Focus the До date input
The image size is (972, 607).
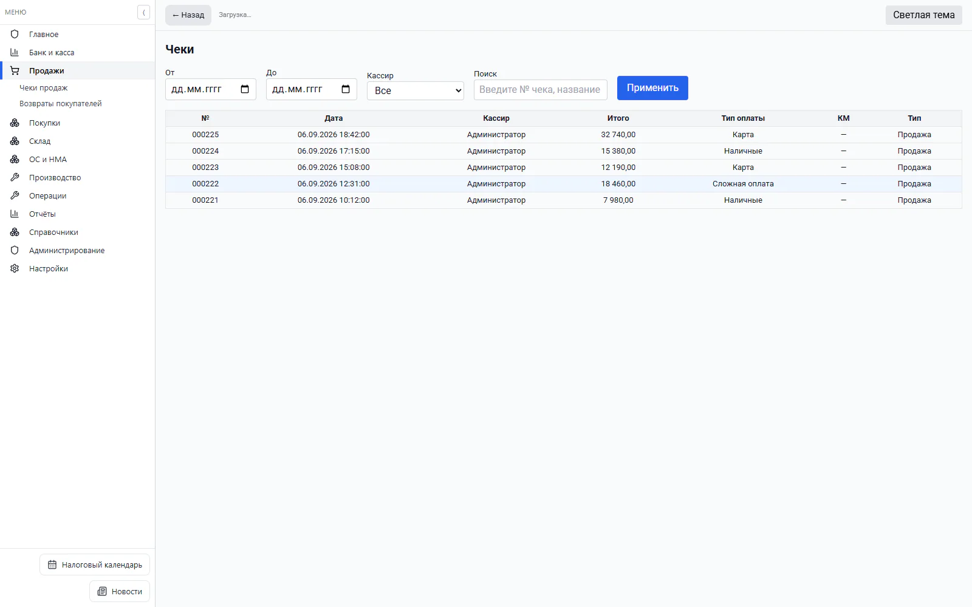pos(312,89)
